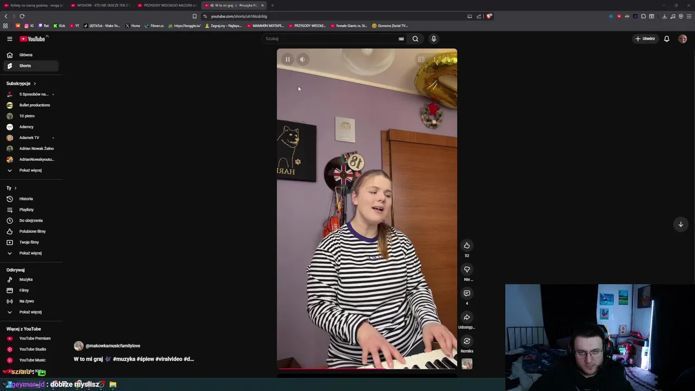Expand Pokaż więcej under Na żywo
The image size is (695, 391).
pos(31,312)
